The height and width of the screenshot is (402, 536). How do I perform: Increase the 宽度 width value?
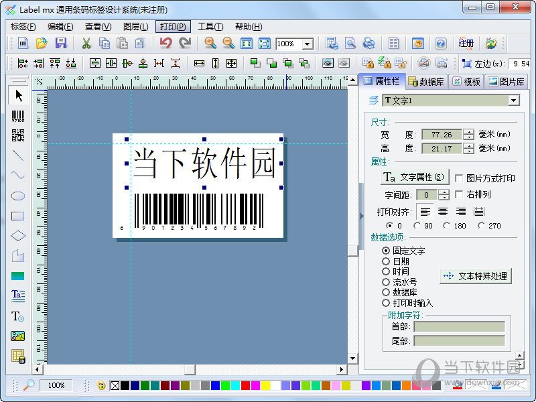pyautogui.click(x=468, y=131)
